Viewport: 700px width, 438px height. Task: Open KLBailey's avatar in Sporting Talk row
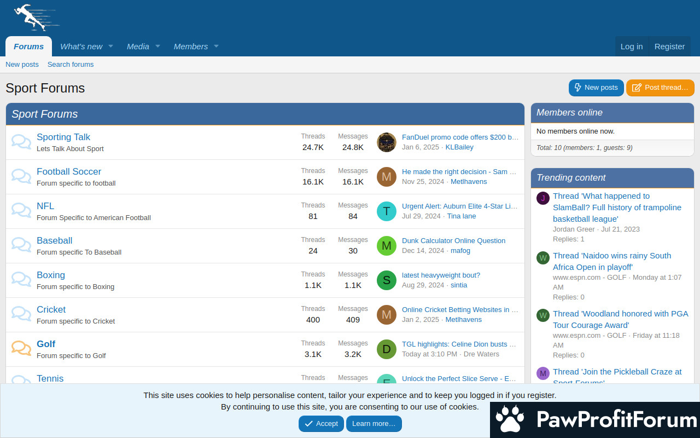386,142
